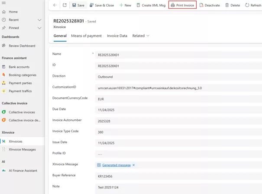Click the Note field
262x194 pixels.
178,188
